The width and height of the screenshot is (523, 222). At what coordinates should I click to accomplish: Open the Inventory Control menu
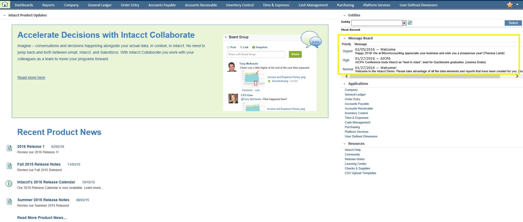240,5
